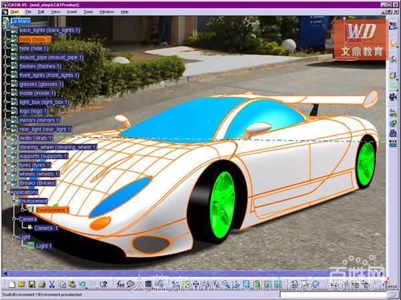Collapse the Camera node in the tree
401x300 pixels.
pyautogui.click(x=15, y=219)
